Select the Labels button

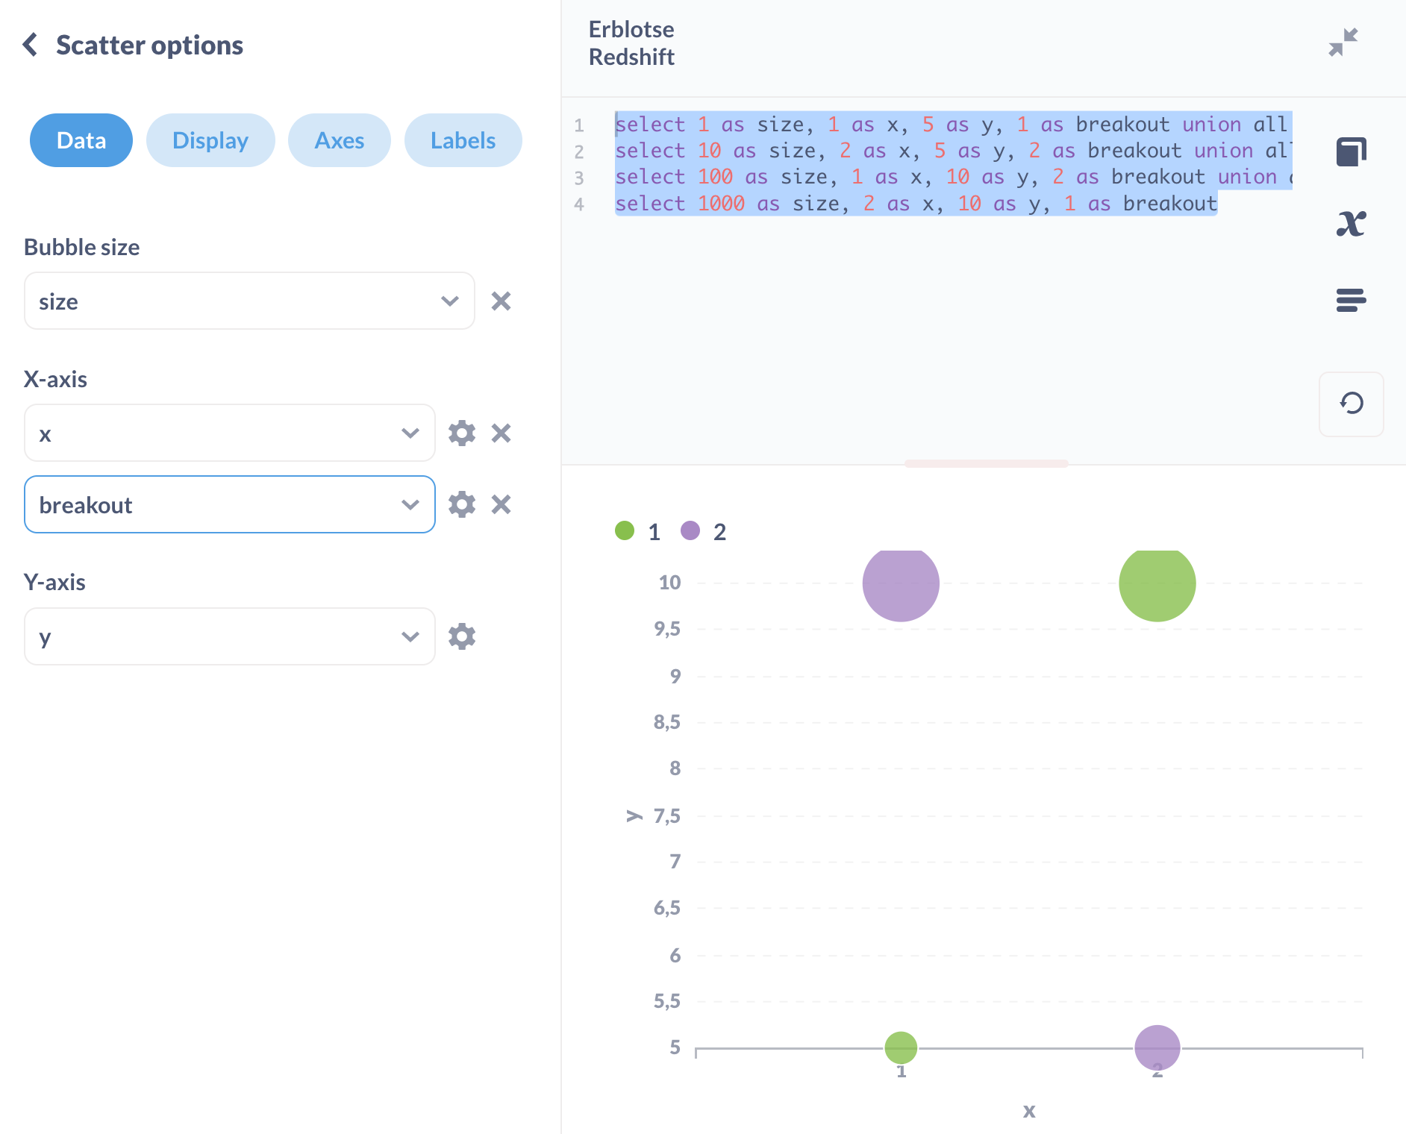point(463,140)
